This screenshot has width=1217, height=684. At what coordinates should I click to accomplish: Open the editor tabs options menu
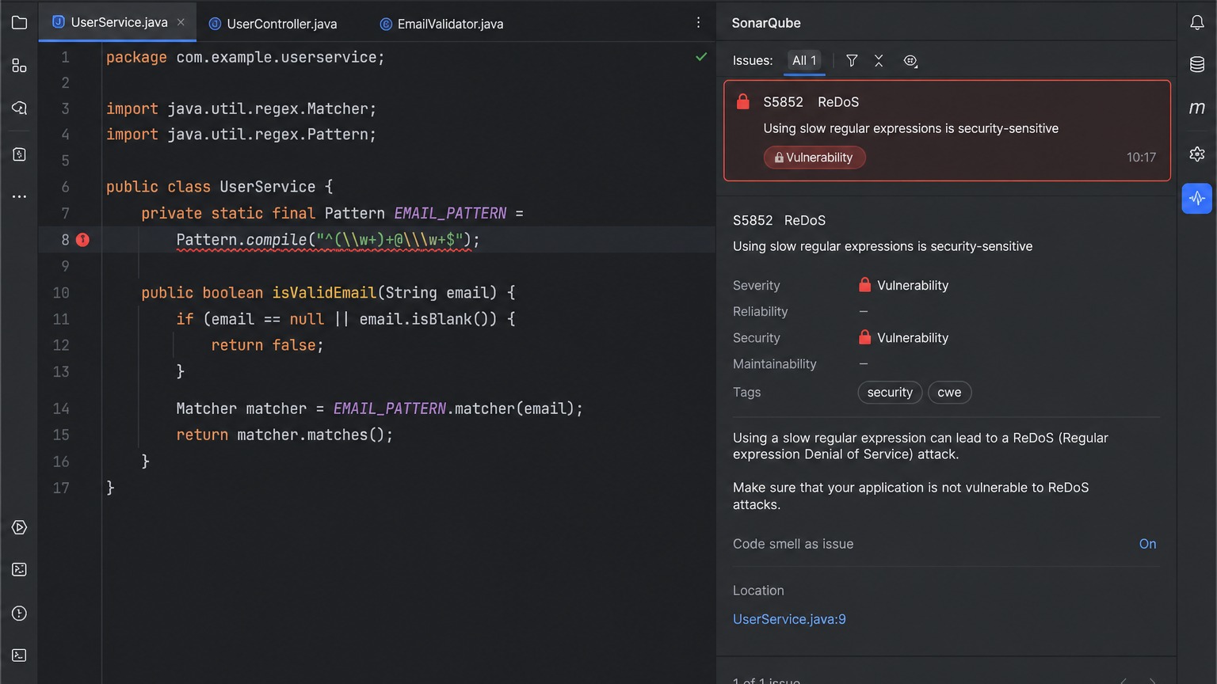point(698,23)
